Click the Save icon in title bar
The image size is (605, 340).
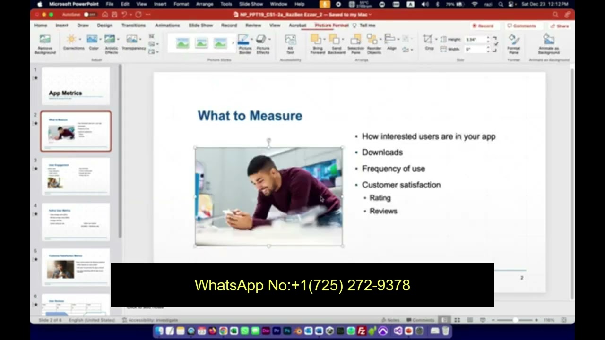click(114, 15)
